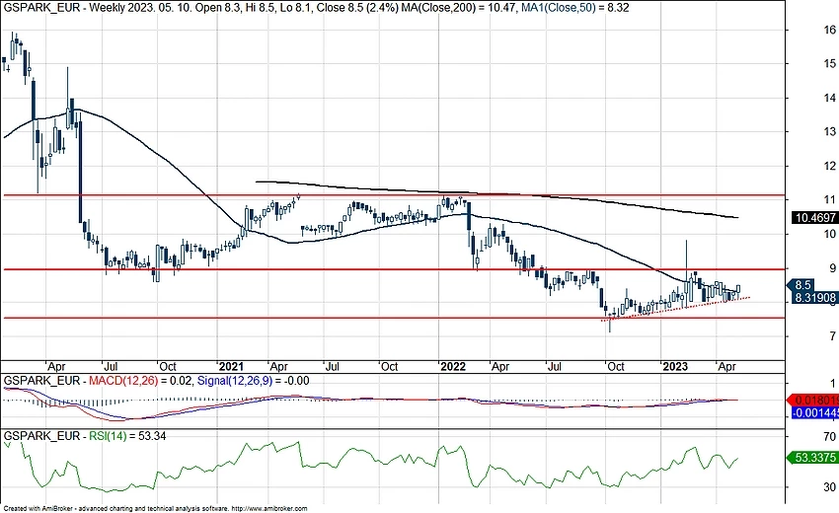Click the red 0.0180 MACD value label

pos(817,399)
